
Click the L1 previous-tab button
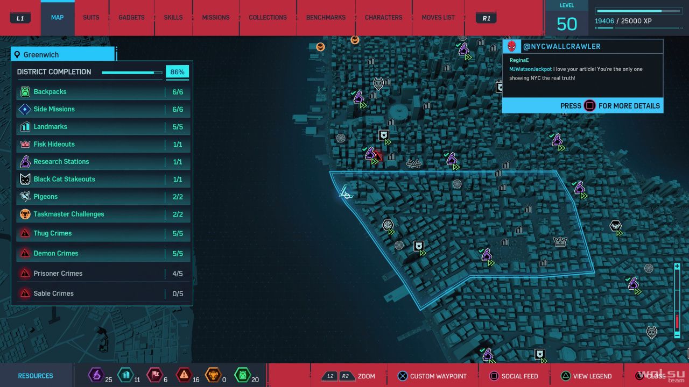[20, 18]
